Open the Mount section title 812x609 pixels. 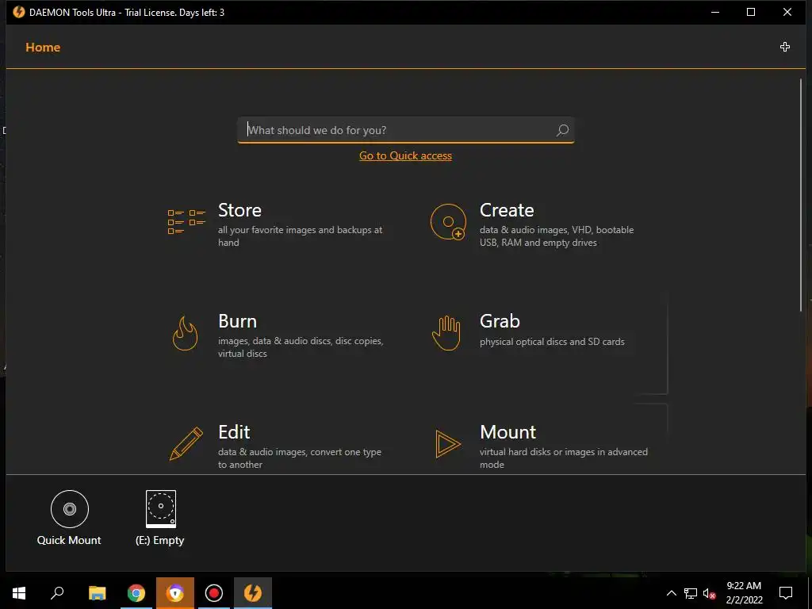click(x=507, y=432)
